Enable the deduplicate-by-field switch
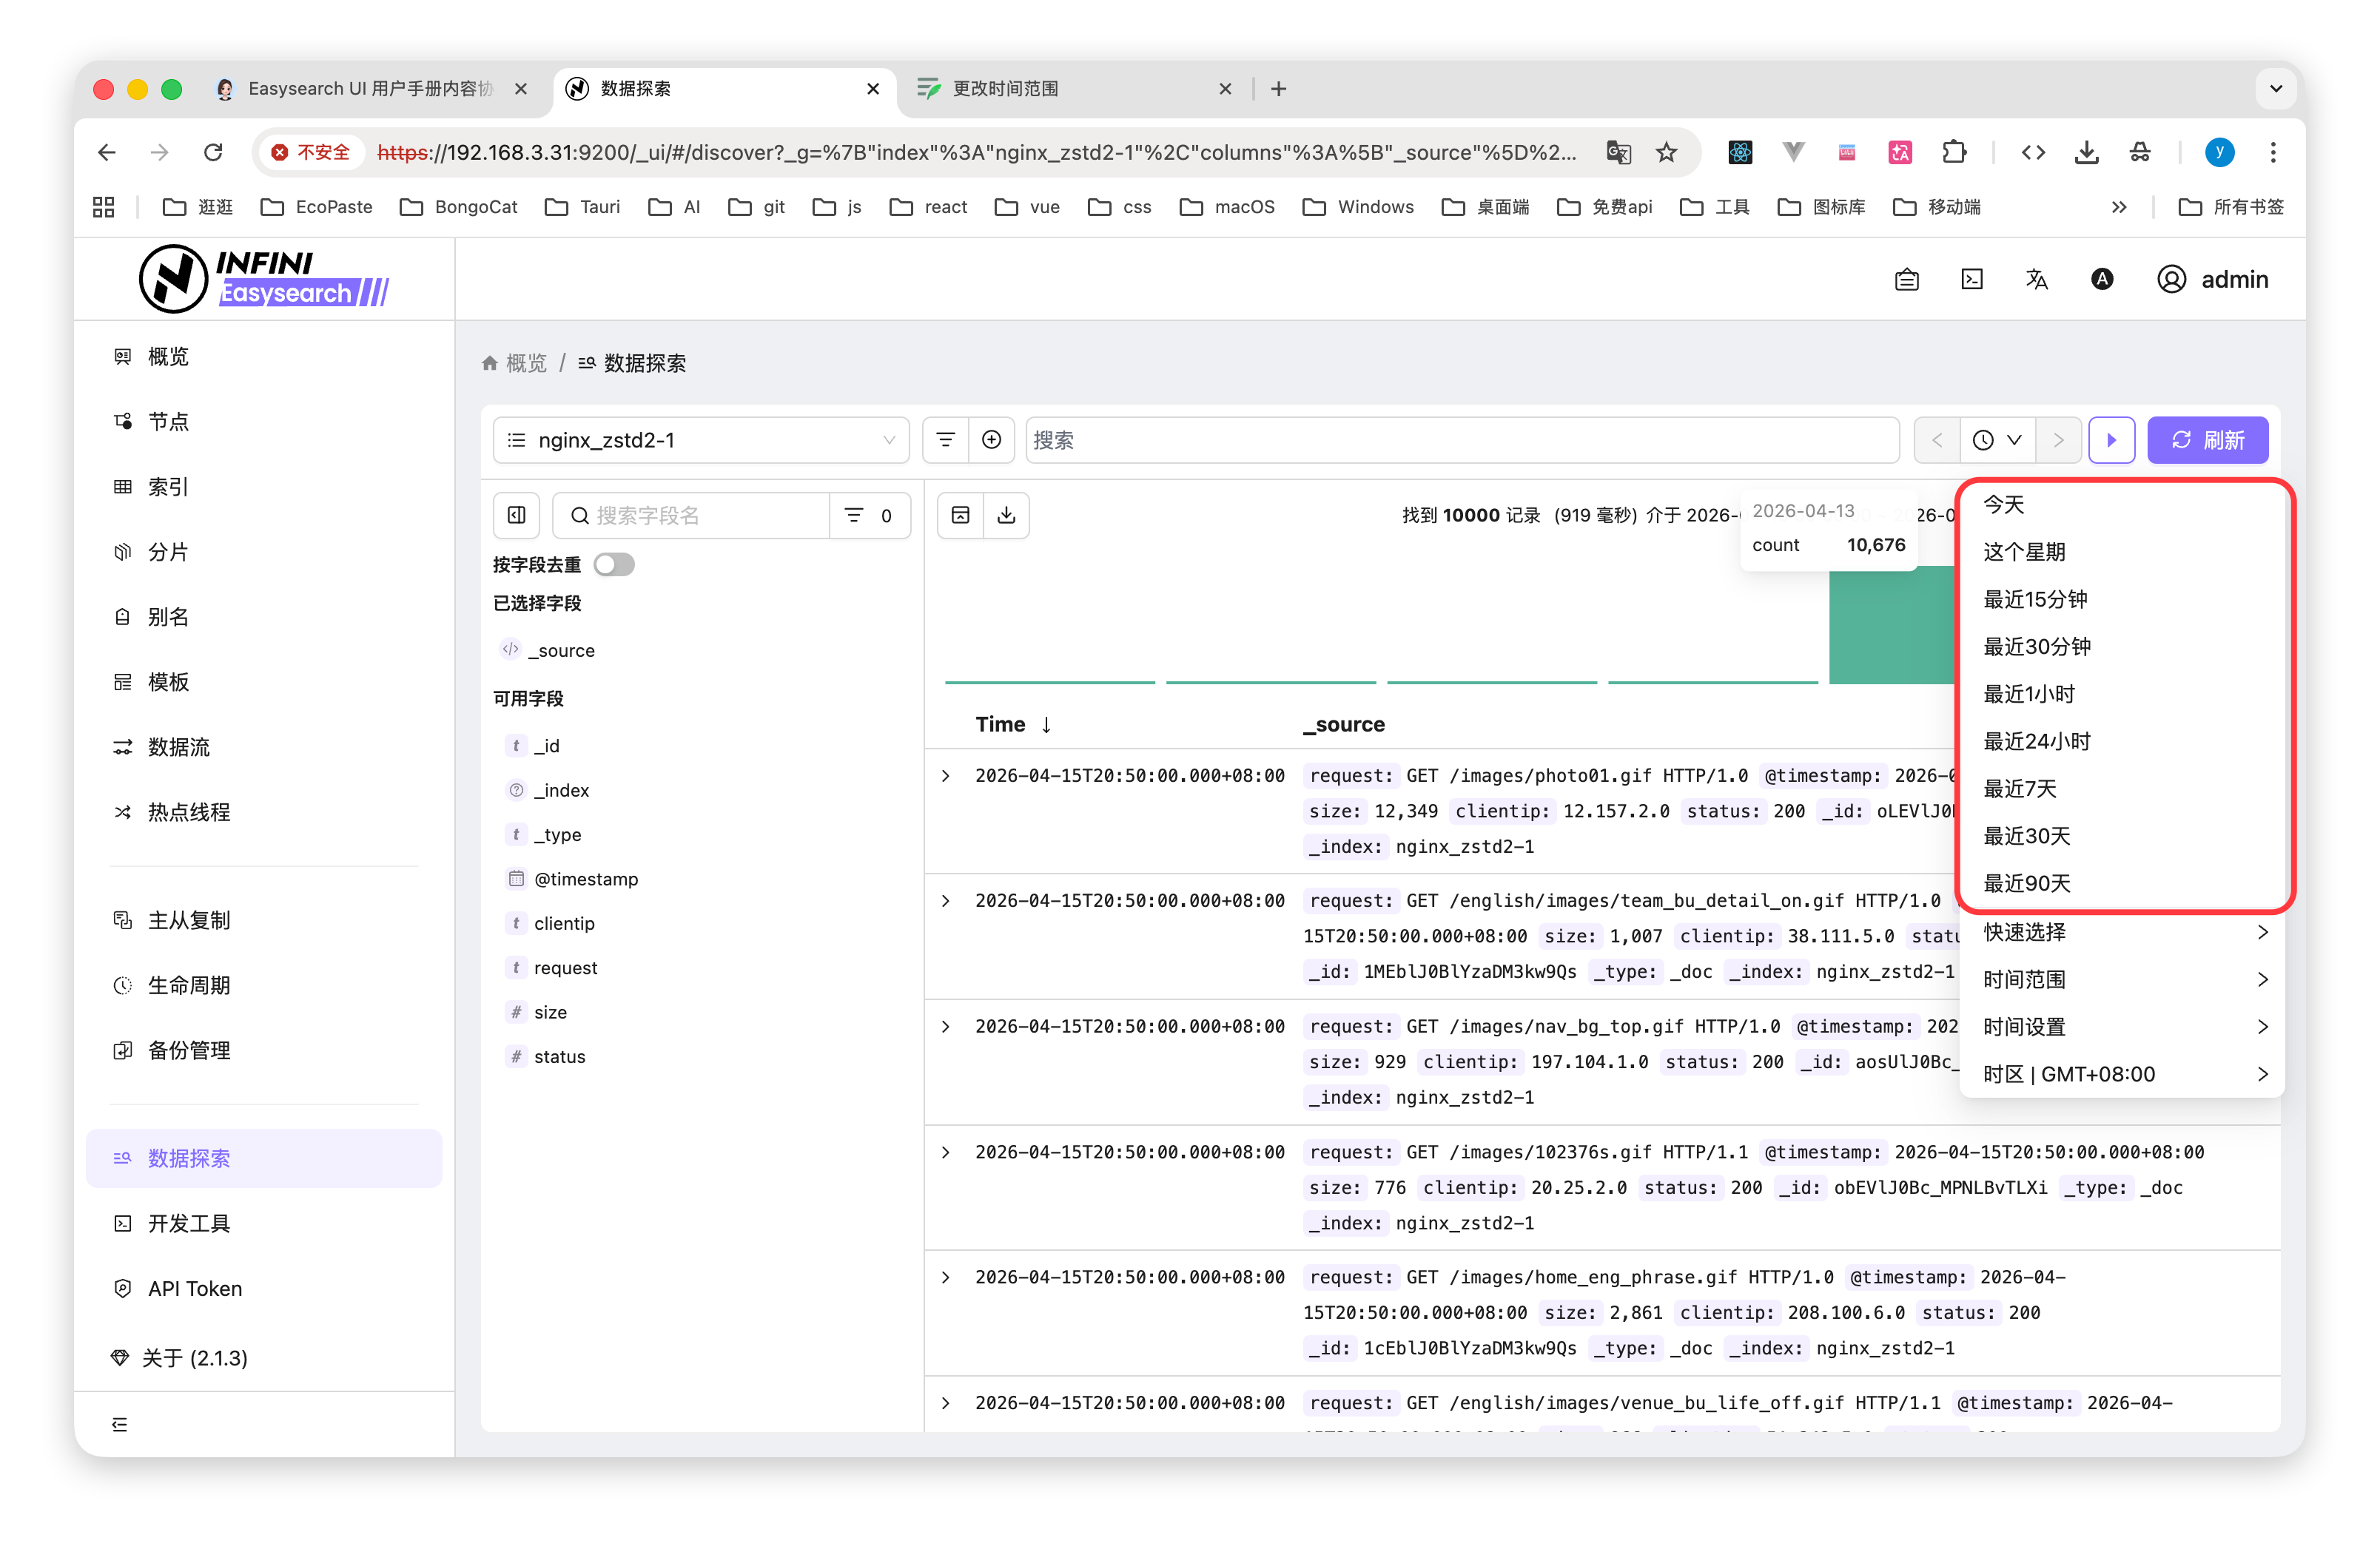Viewport: 2380px width, 1546px height. [613, 564]
